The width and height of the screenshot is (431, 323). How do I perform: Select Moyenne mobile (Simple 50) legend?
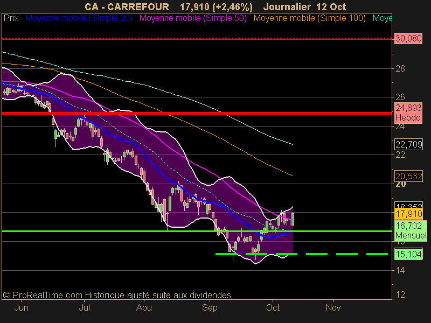[x=193, y=18]
